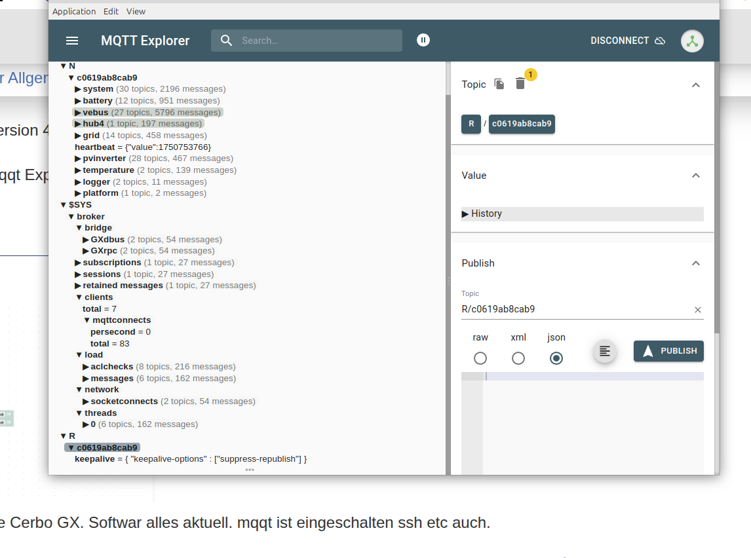The height and width of the screenshot is (558, 751).
Task: Open the Edit menu
Action: click(x=111, y=12)
